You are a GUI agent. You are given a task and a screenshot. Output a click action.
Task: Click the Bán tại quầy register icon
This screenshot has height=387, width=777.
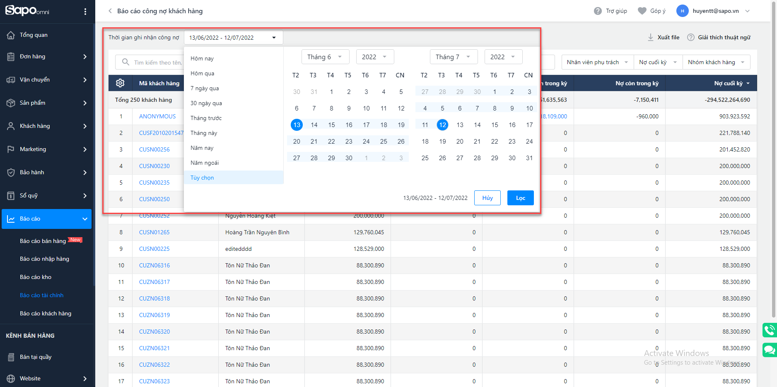pos(11,357)
